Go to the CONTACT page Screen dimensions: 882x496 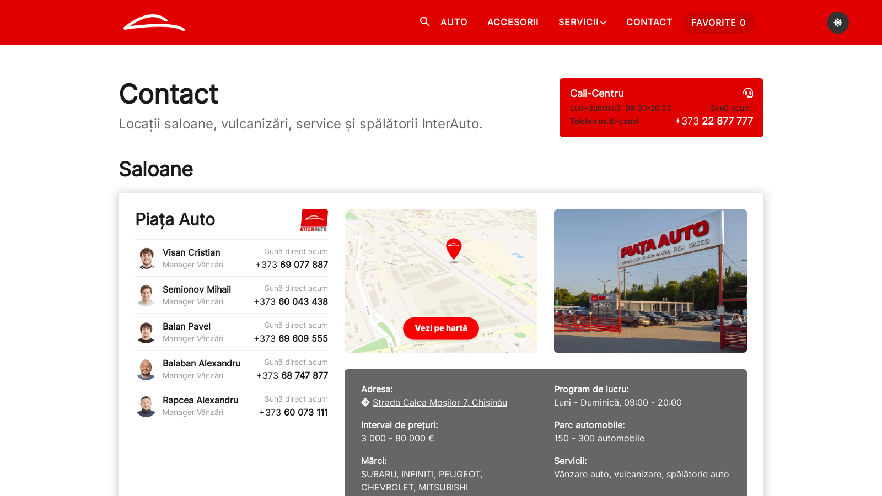pyautogui.click(x=649, y=22)
